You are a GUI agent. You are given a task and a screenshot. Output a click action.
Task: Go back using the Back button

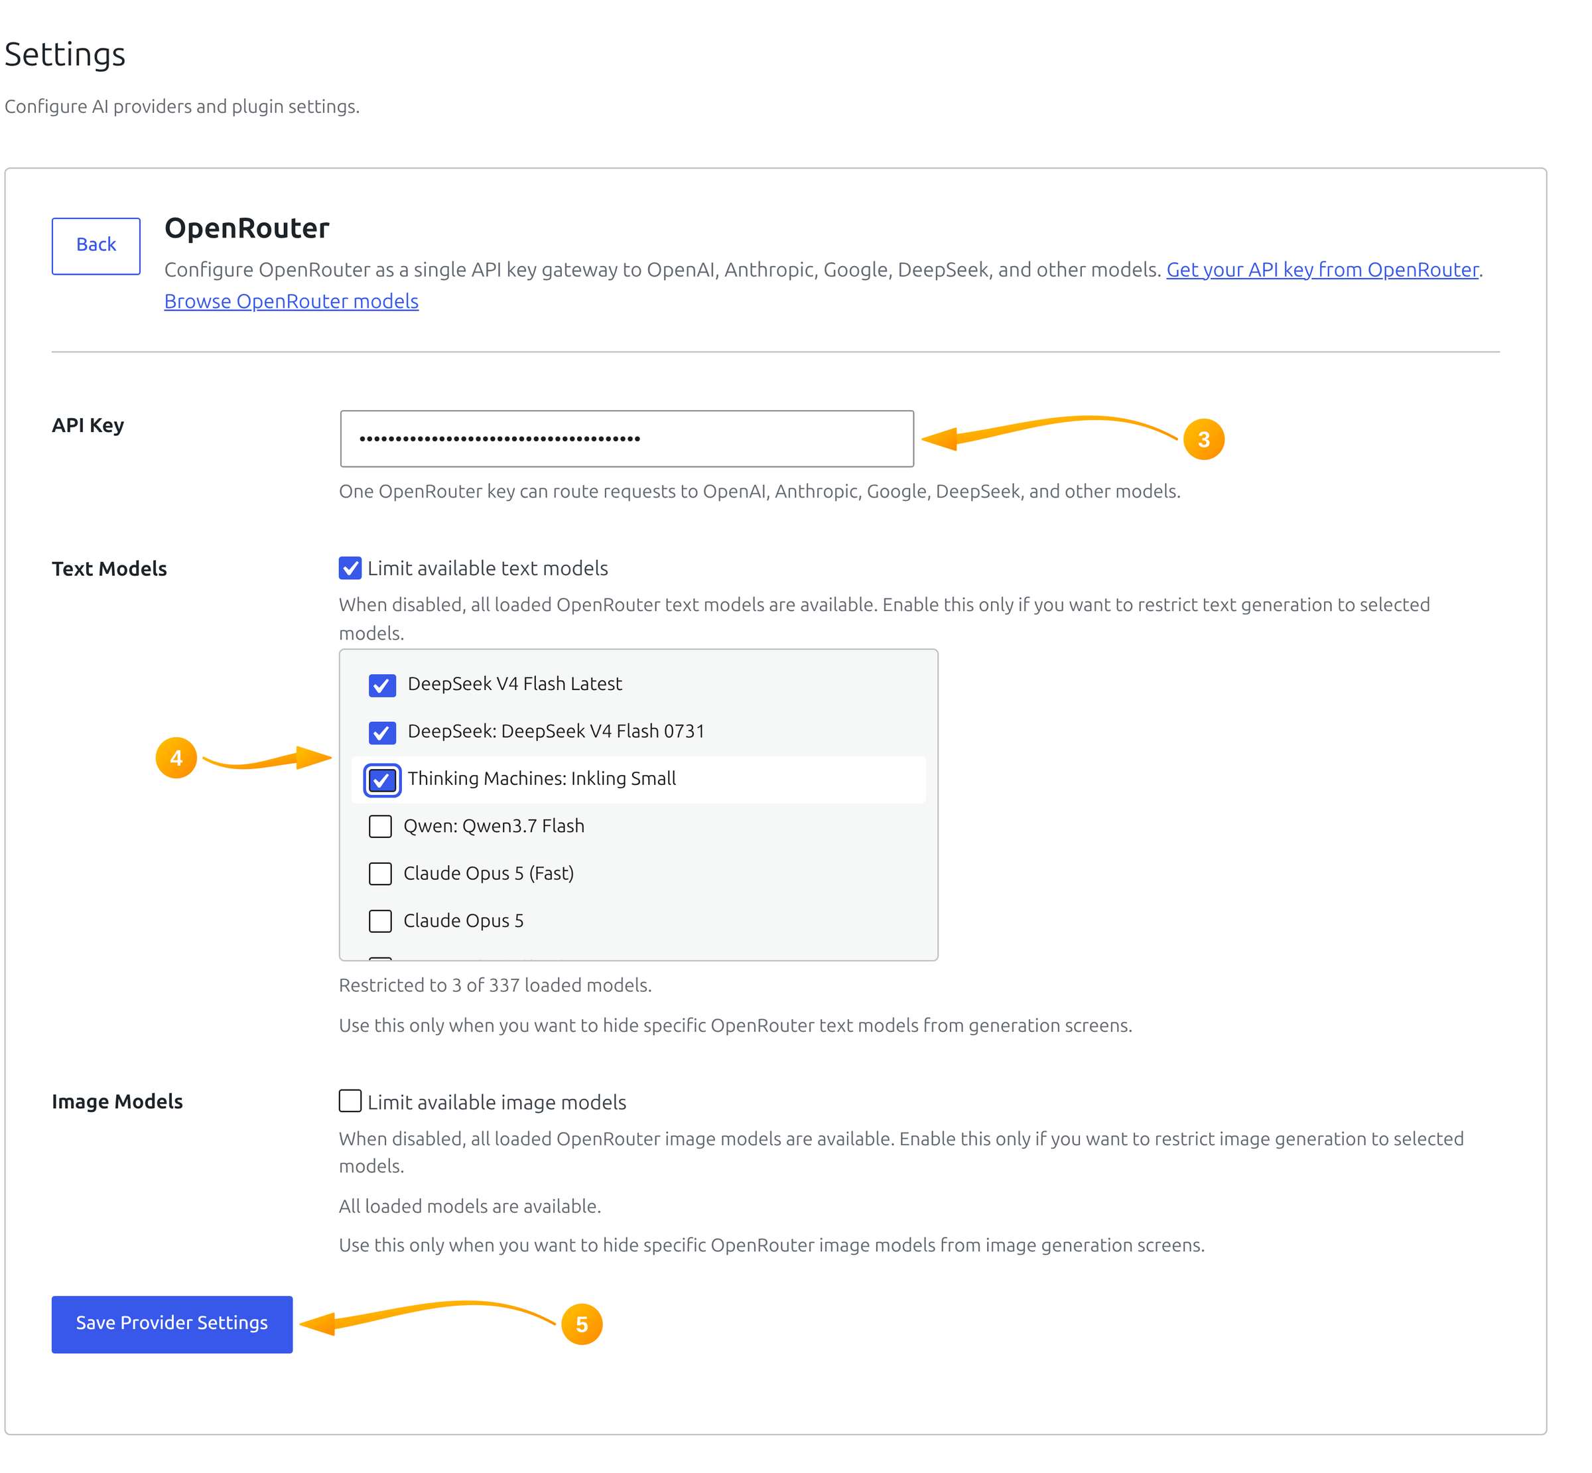click(96, 245)
